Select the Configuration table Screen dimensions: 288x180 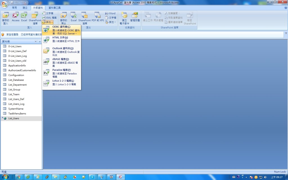tap(21, 75)
